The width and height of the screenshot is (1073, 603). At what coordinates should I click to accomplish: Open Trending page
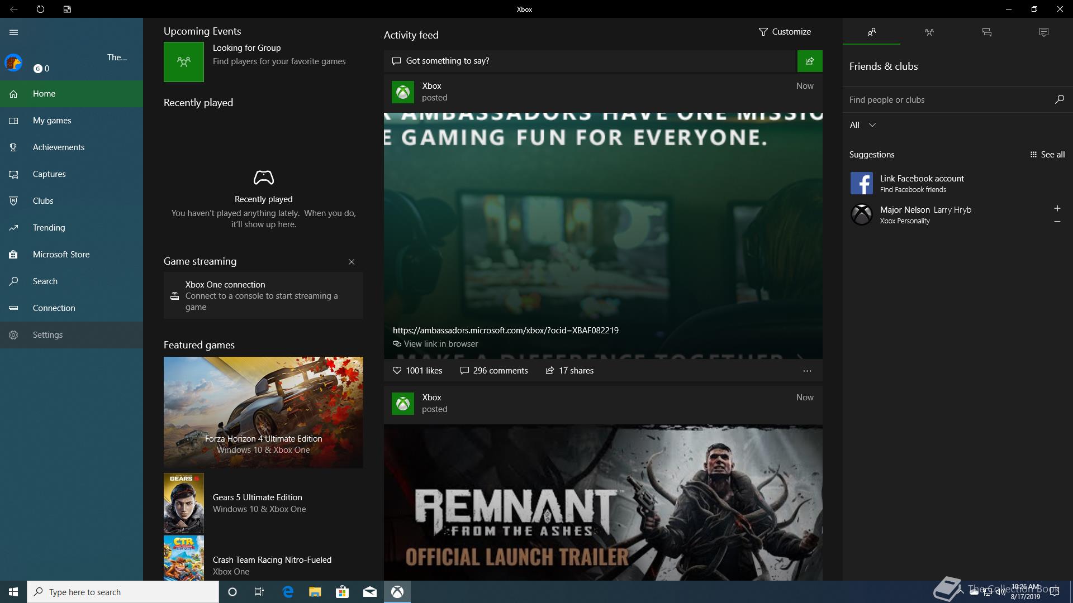click(72, 228)
